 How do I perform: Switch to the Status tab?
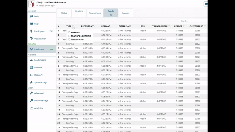point(64,13)
